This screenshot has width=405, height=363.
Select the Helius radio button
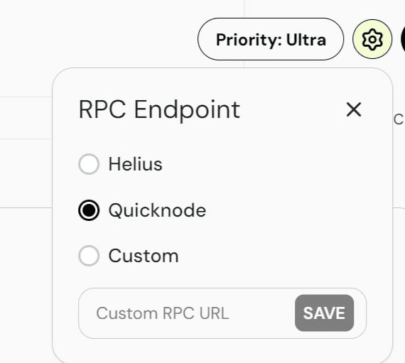[89, 164]
